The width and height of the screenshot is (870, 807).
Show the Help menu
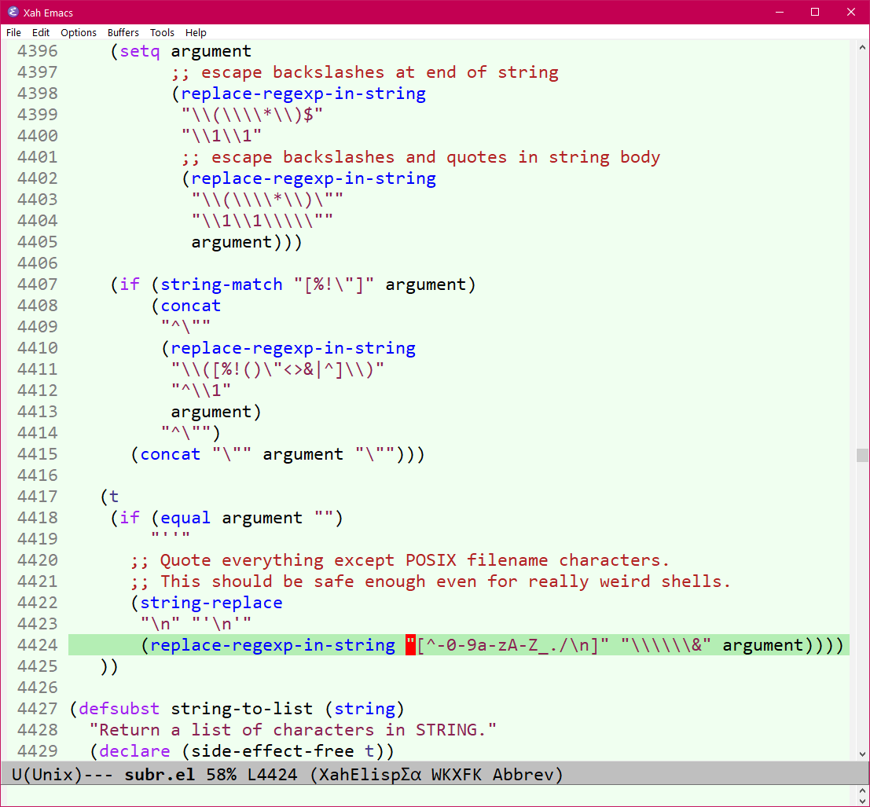196,32
